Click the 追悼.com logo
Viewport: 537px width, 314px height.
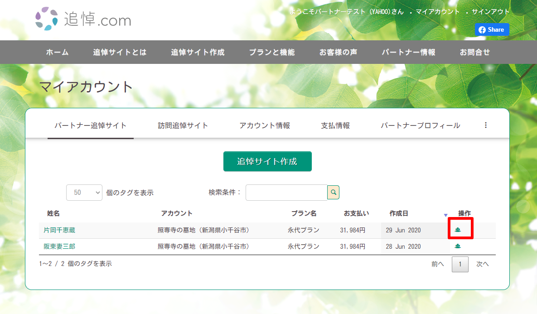[x=83, y=19]
